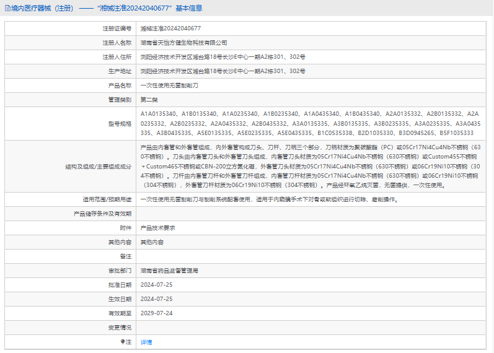This screenshot has width=494, height=353.
Task: Click the 注册人住所 label
Action: (x=117, y=57)
